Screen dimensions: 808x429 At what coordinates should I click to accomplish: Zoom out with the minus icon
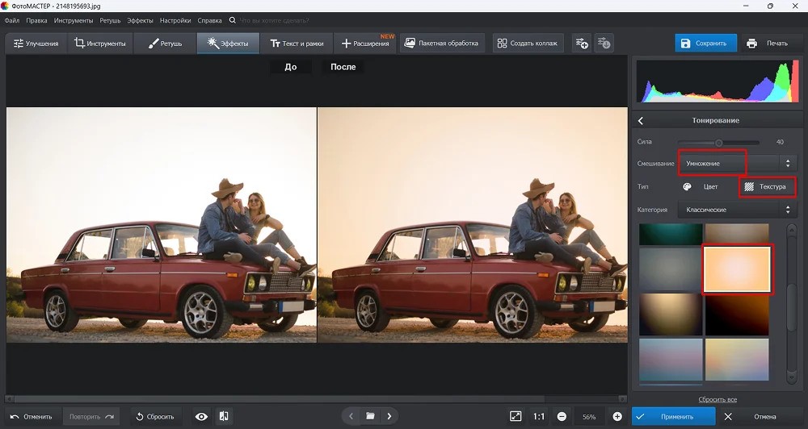click(562, 417)
